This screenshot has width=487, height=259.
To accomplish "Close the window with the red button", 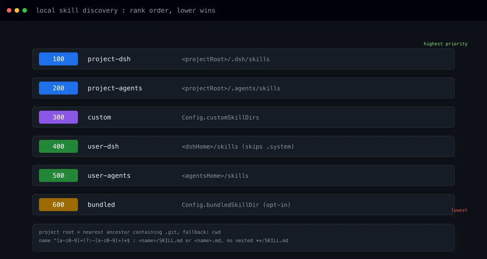I will pyautogui.click(x=9, y=10).
